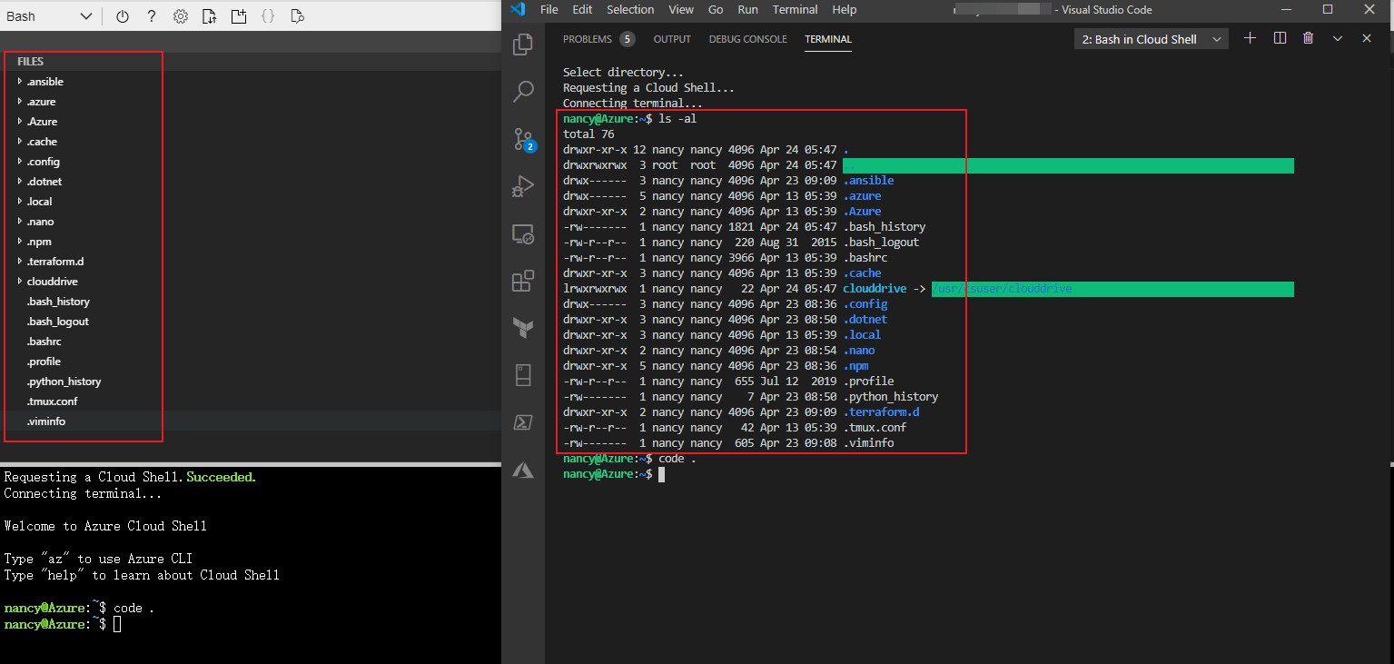Open the .python_history file
Screen dimensions: 1394x664
click(64, 382)
